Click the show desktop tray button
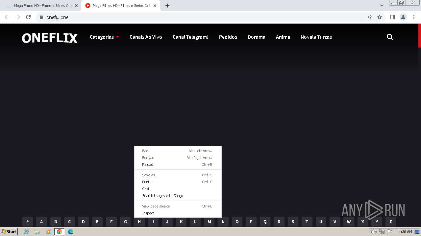Screen dimensions: 421x236 tap(417, 232)
